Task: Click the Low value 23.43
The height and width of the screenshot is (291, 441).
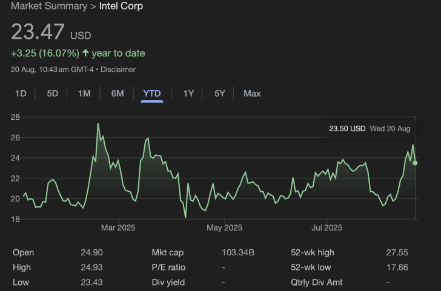Action: coord(91,282)
